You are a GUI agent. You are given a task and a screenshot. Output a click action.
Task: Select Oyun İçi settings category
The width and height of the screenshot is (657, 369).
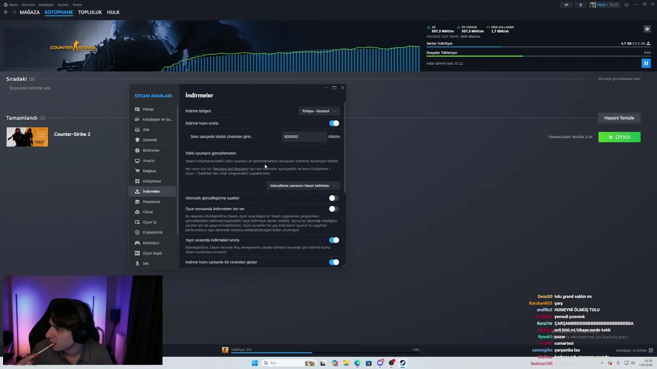pos(152,222)
